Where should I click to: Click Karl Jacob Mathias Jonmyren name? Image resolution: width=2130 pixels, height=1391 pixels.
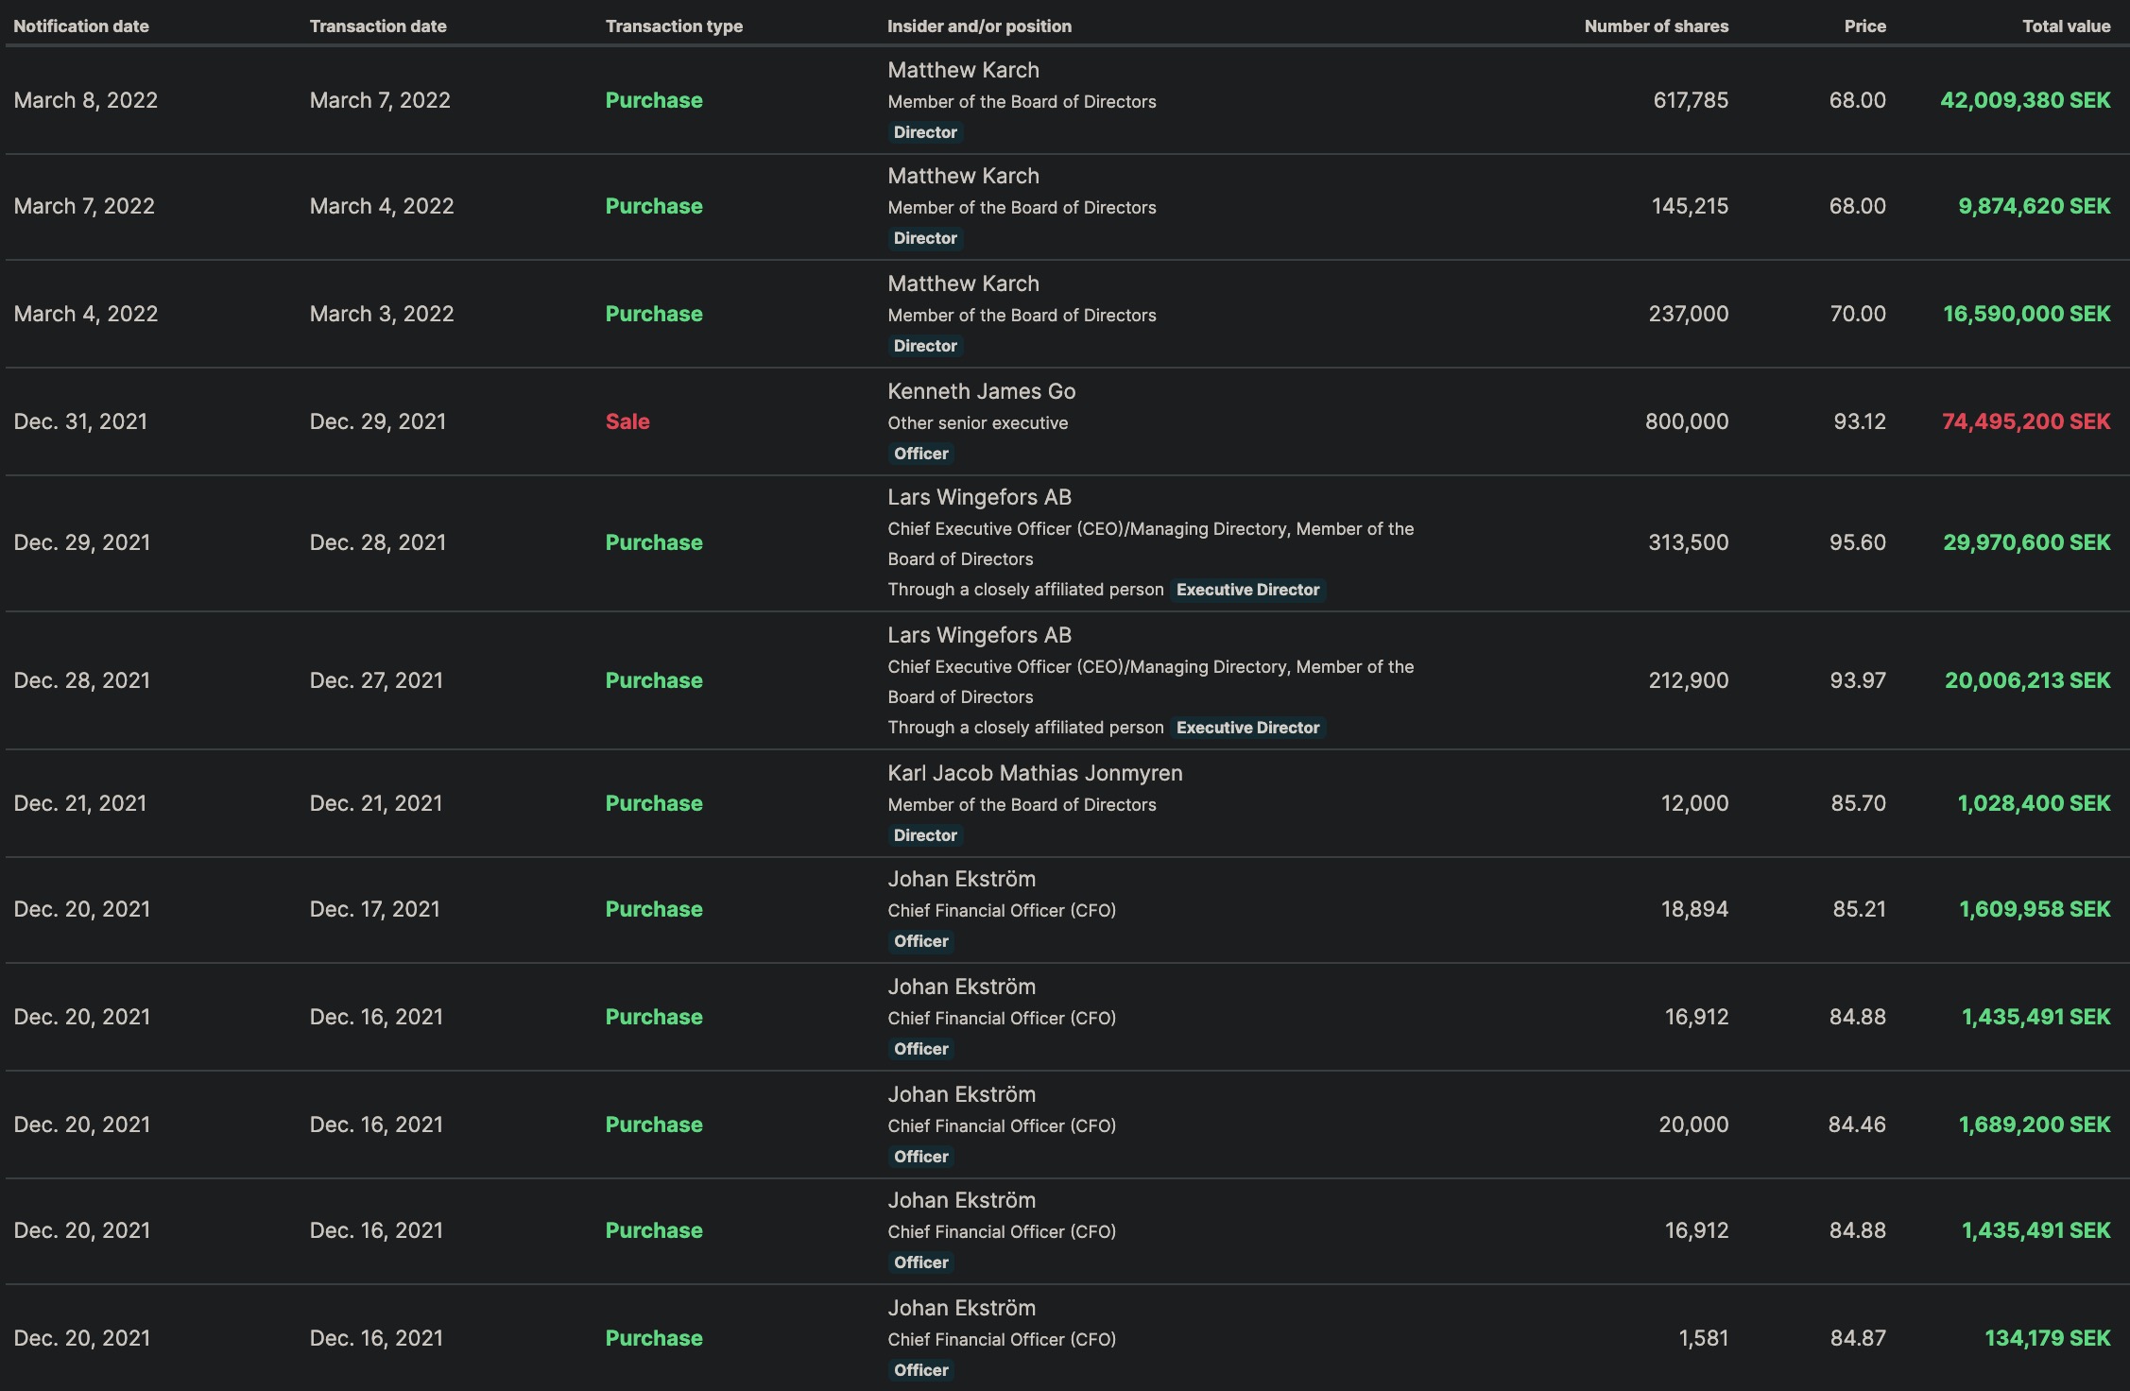1035,773
